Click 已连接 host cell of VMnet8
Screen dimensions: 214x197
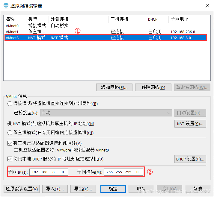(117, 38)
